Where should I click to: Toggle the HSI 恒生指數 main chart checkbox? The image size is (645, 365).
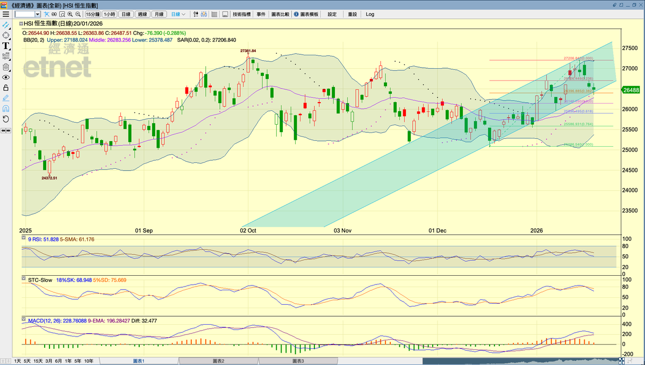21,24
